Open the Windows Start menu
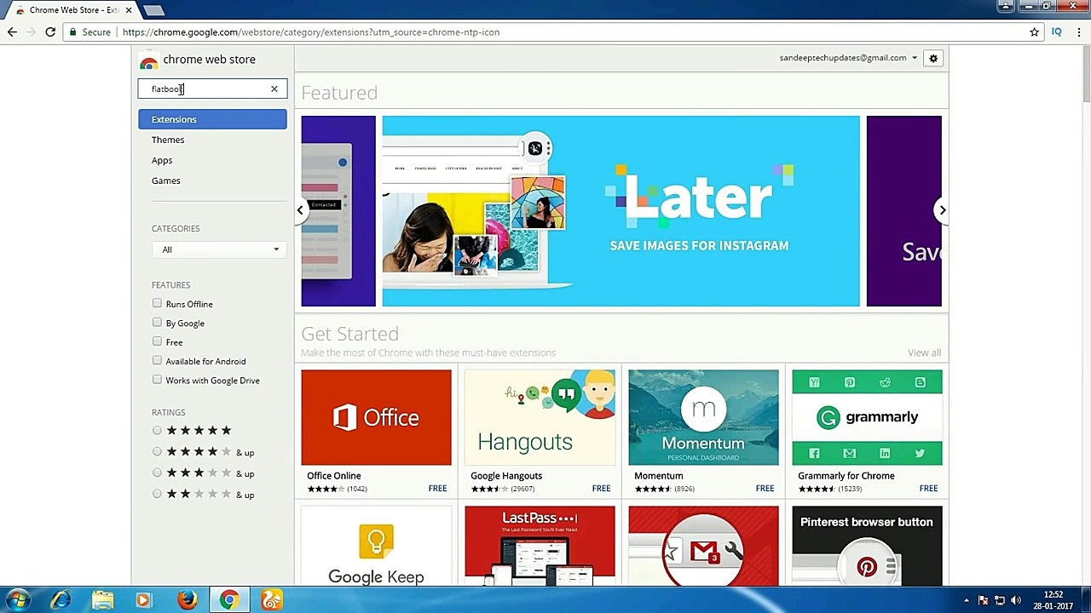Viewport: 1091px width, 613px height. click(17, 600)
